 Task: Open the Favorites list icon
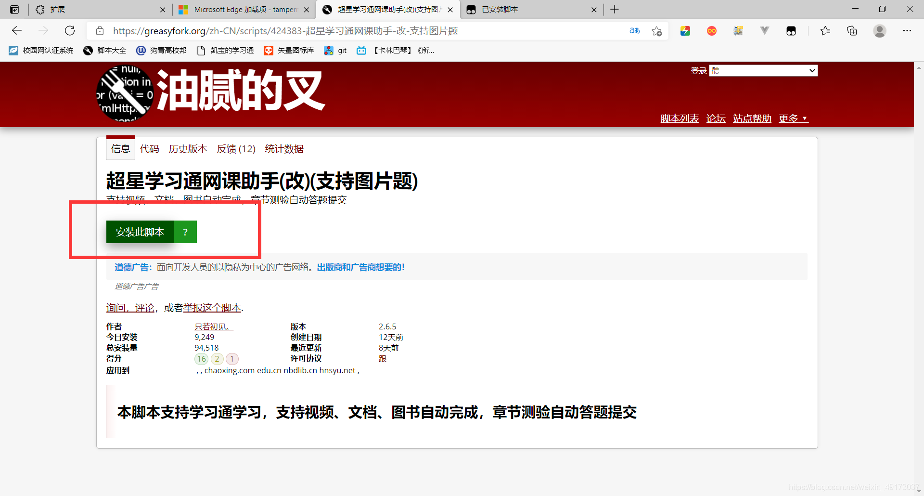pyautogui.click(x=825, y=31)
